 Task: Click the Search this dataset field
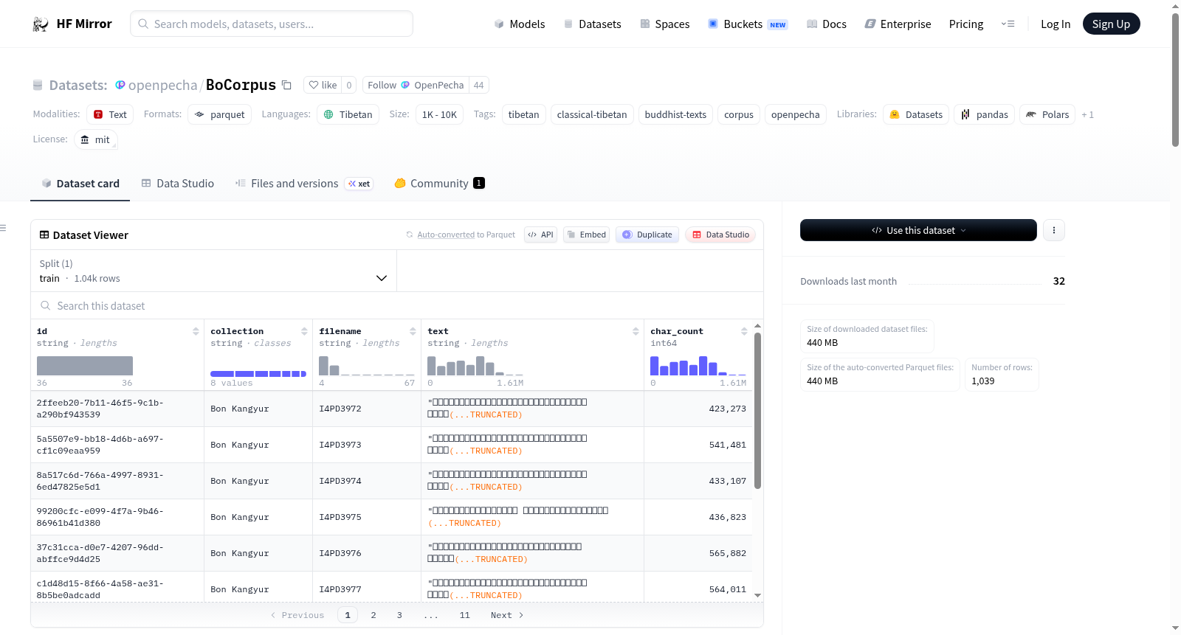click(x=397, y=305)
